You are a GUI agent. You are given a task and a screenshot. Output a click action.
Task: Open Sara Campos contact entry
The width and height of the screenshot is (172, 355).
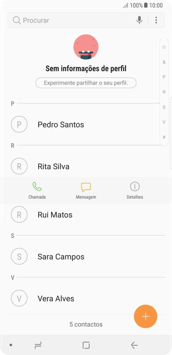[x=61, y=257]
